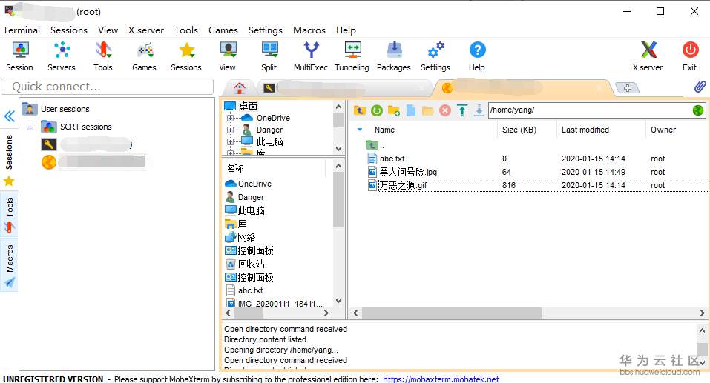Switch to the Tools side tab
The image size is (710, 383).
[x=9, y=215]
